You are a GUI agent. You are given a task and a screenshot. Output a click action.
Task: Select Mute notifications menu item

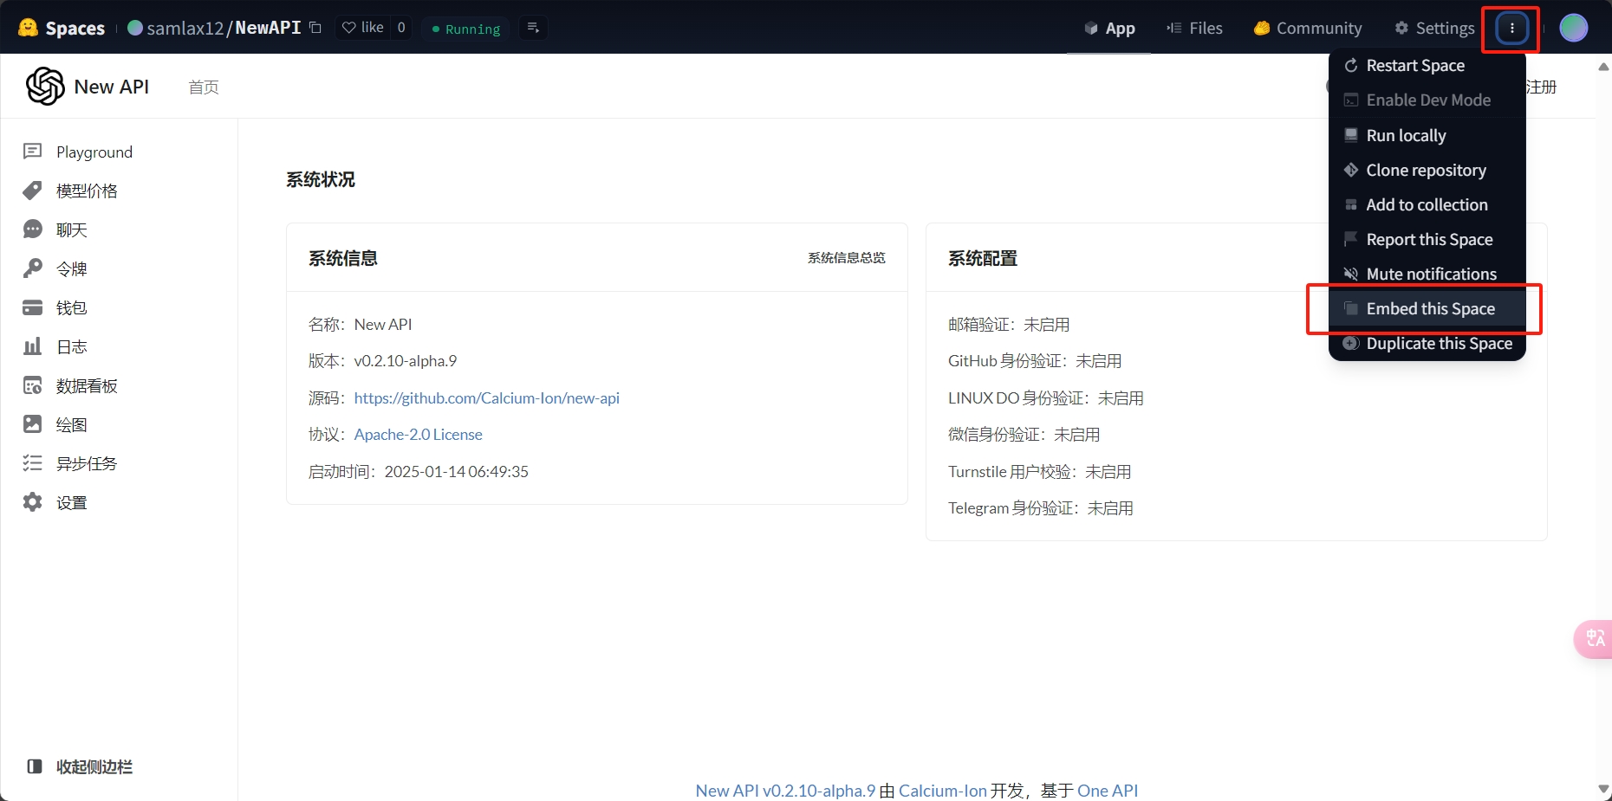1427,274
